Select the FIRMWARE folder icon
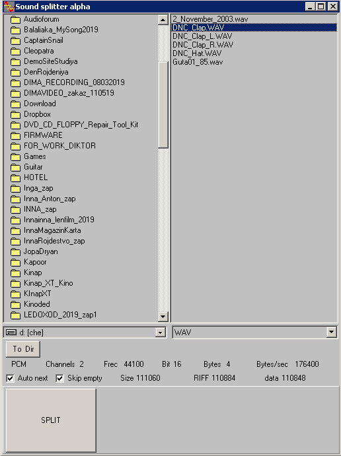The width and height of the screenshot is (341, 456). click(x=15, y=135)
